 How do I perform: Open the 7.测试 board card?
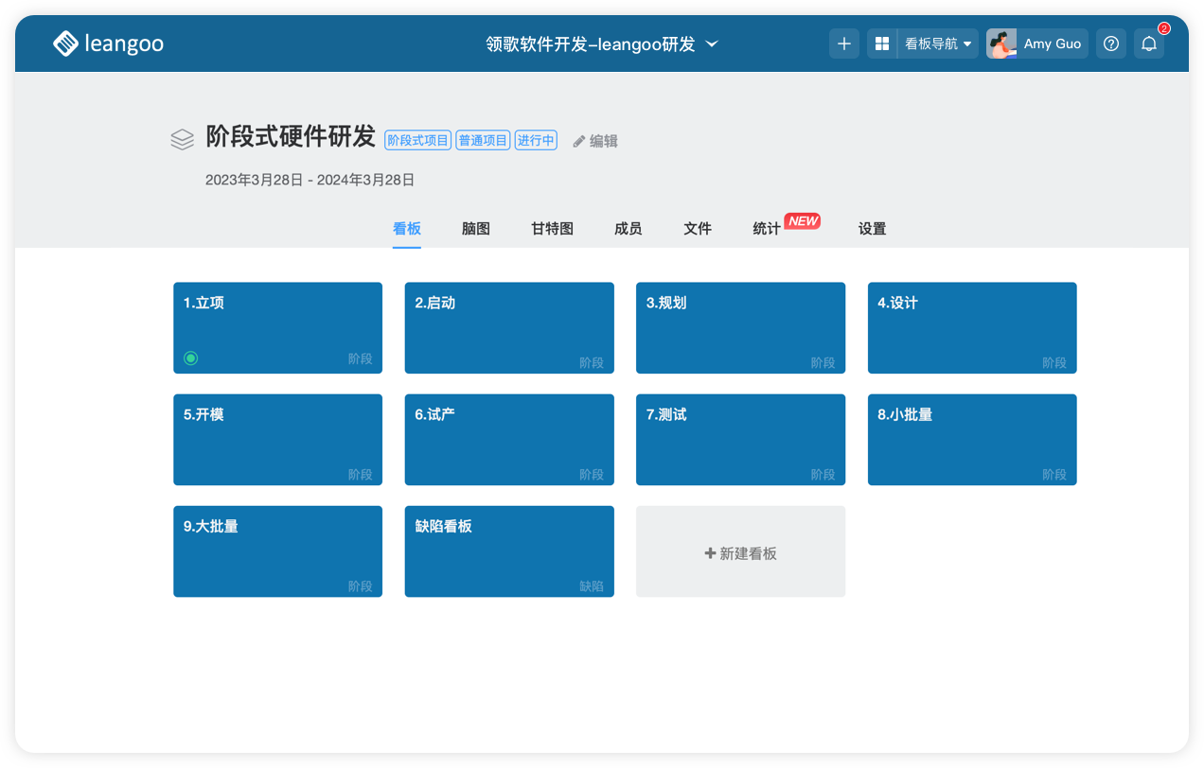coord(740,439)
